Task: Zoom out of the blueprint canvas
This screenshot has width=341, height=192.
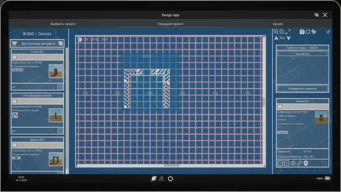Action: 282,32
